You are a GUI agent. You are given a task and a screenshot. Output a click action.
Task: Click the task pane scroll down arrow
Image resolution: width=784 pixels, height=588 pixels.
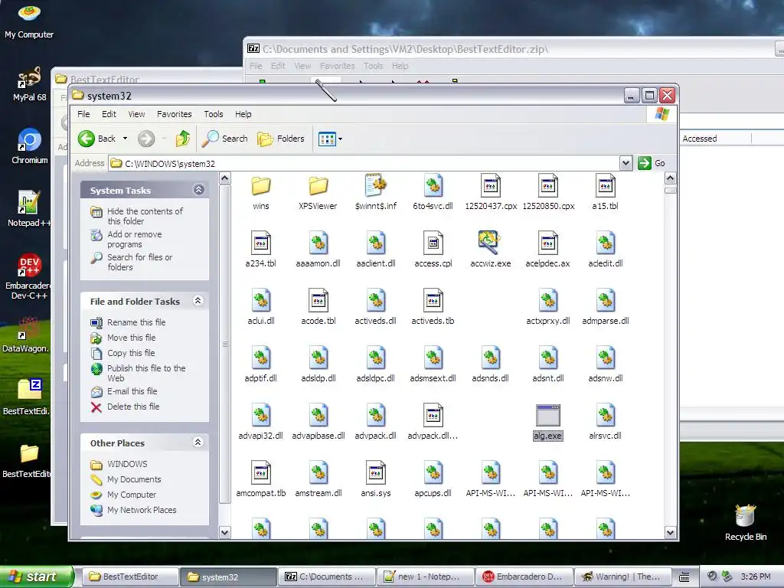coord(225,533)
